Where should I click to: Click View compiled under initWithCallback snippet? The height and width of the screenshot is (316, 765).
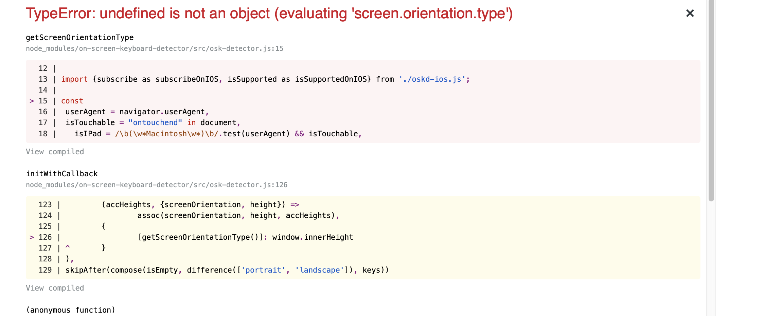tap(55, 288)
